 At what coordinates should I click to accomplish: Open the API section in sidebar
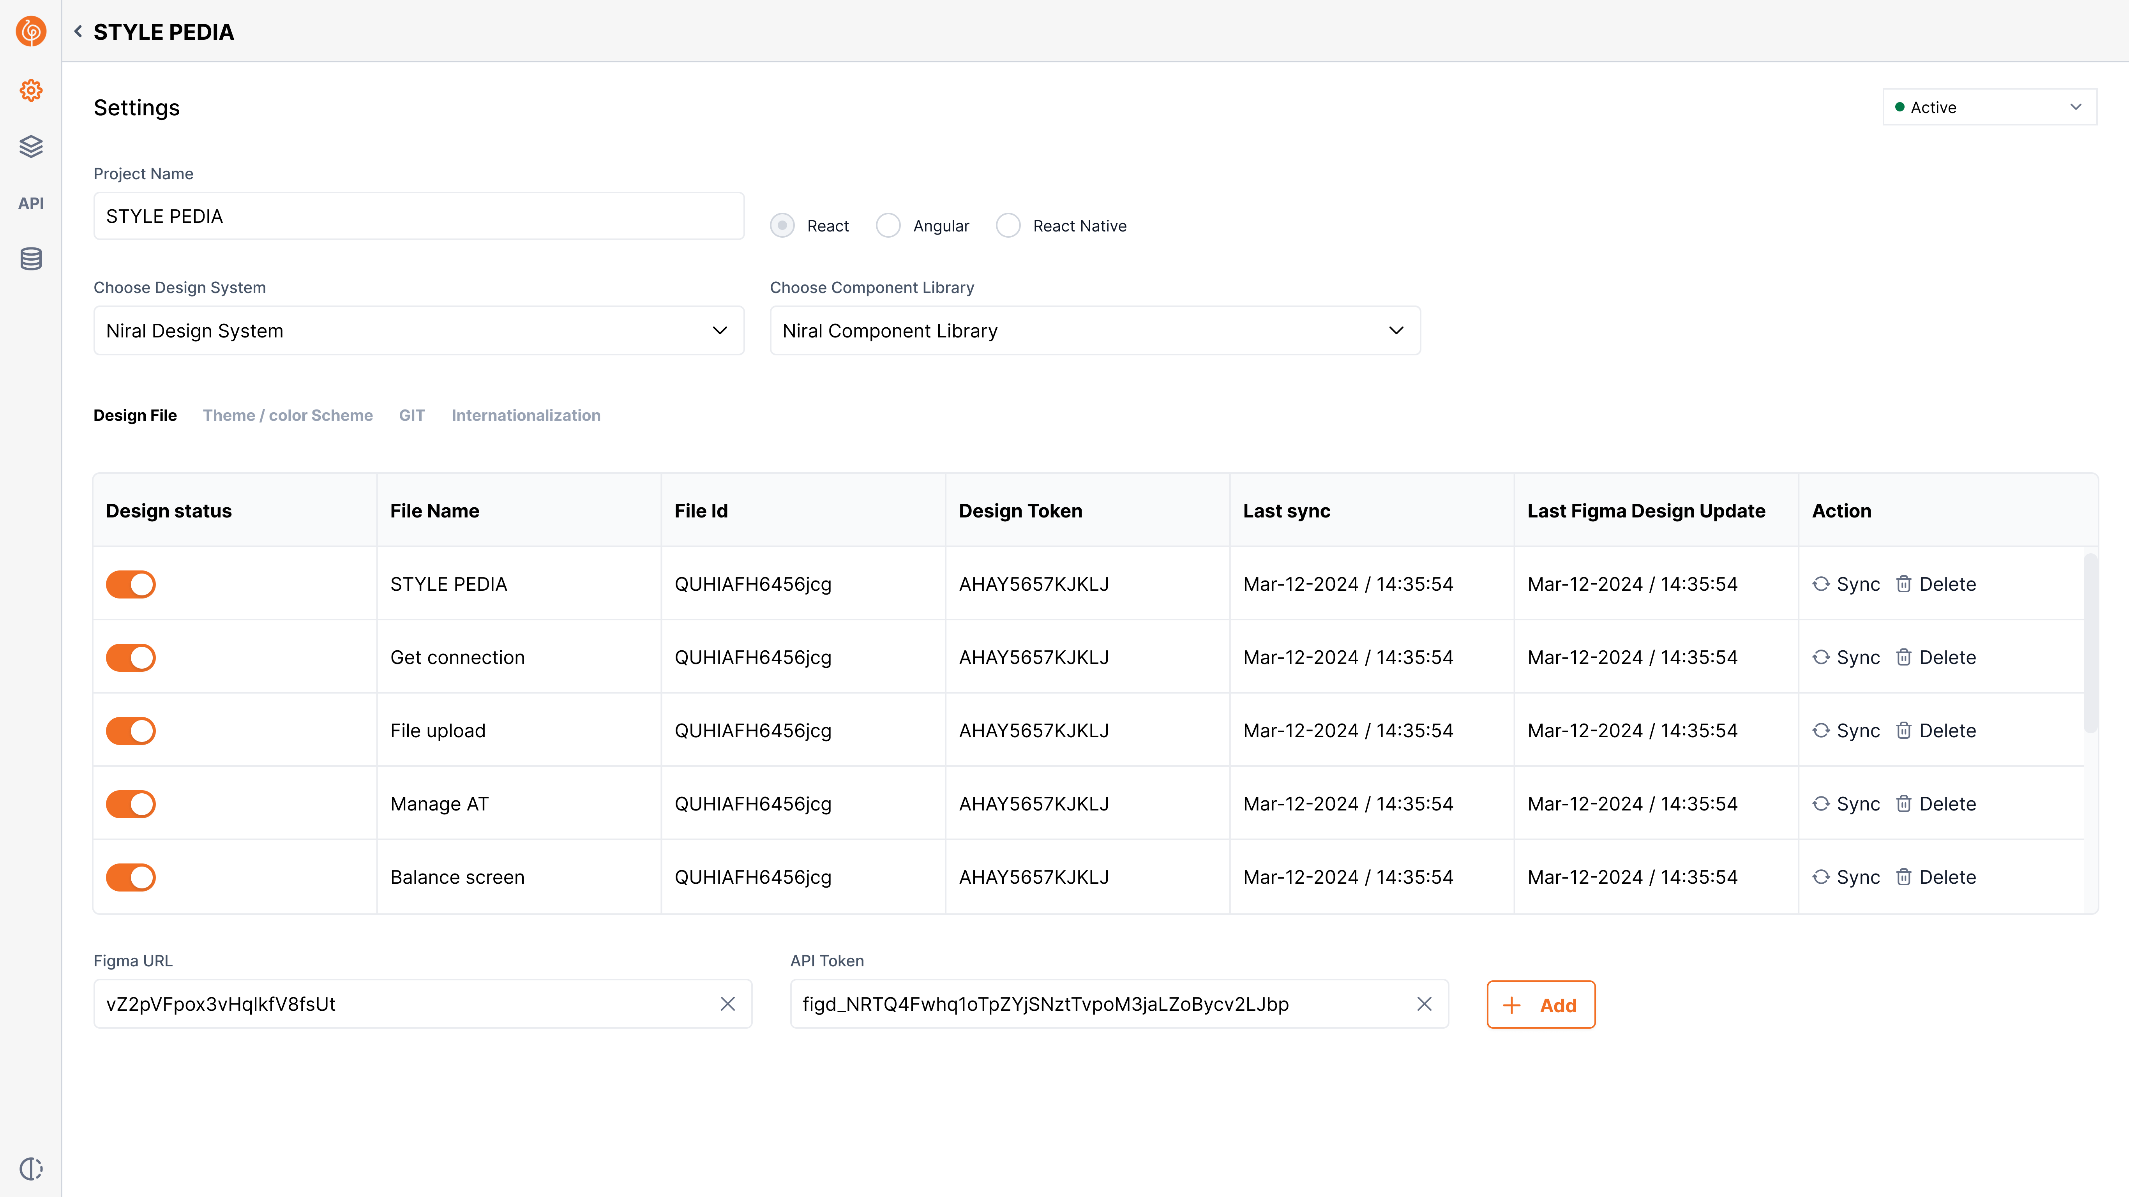point(30,203)
